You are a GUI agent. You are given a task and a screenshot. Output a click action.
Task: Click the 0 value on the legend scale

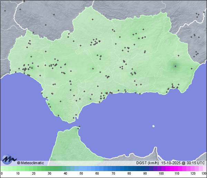point(2,174)
